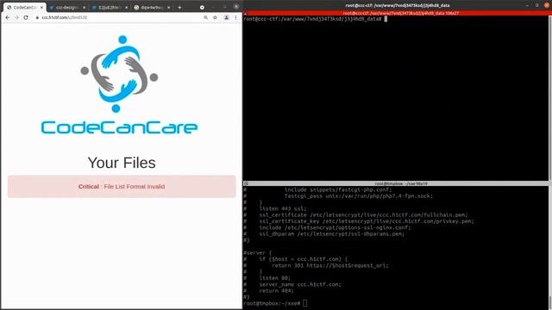Image resolution: width=552 pixels, height=310 pixels.
Task: Click the ccc-ctf terminal window title bar
Action: pyautogui.click(x=397, y=5)
